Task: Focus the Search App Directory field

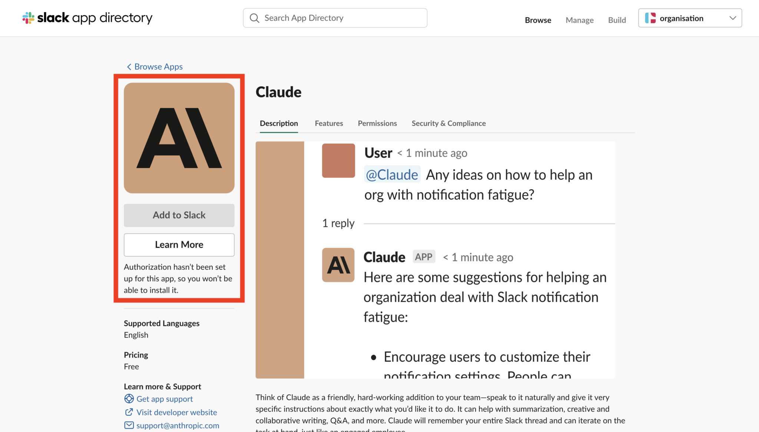Action: point(341,18)
